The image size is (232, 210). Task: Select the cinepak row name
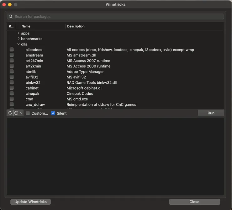click(32, 94)
